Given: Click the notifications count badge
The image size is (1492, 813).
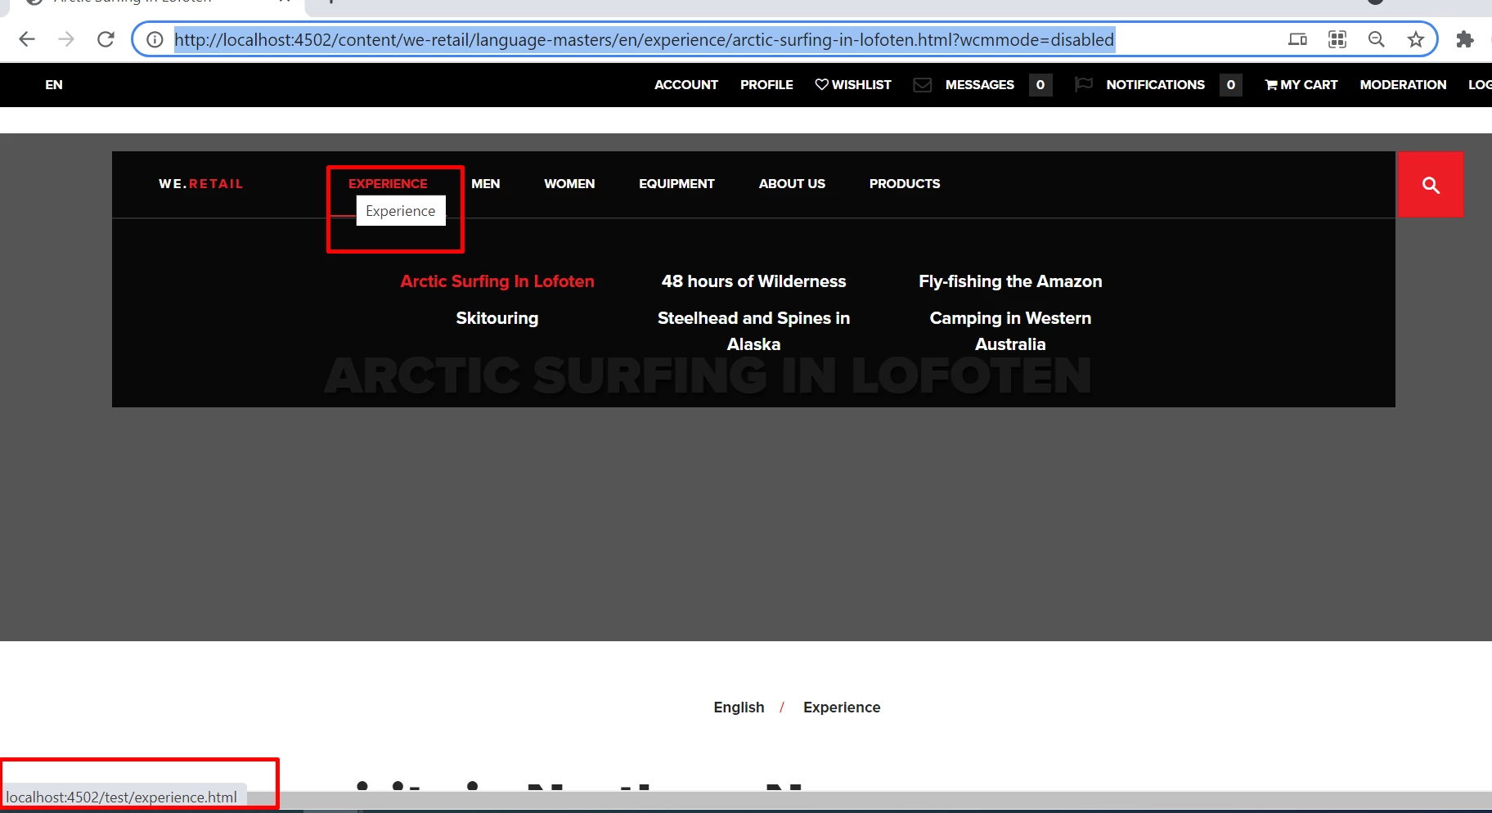Looking at the screenshot, I should coord(1231,85).
